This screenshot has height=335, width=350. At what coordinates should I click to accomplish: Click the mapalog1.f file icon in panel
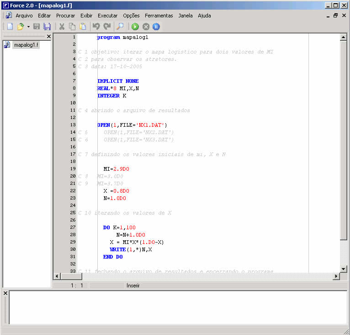tap(7, 45)
